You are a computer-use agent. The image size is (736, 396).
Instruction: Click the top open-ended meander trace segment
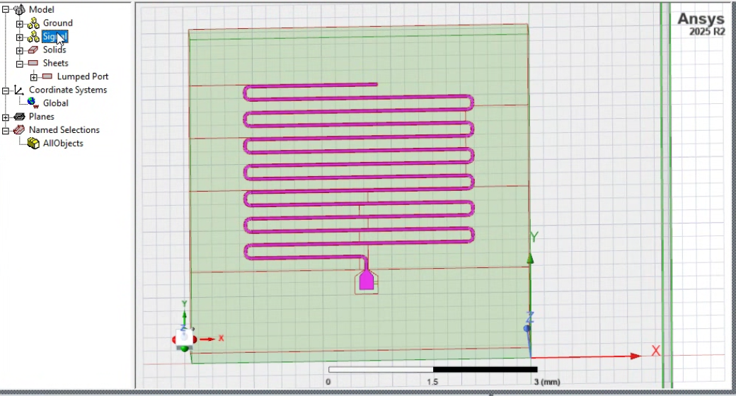(x=311, y=86)
